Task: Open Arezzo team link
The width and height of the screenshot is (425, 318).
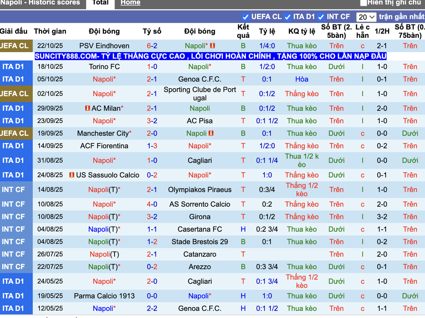Action: [x=200, y=267]
